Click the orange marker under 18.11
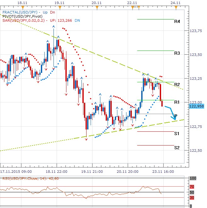207x208 pixels. [23, 8]
